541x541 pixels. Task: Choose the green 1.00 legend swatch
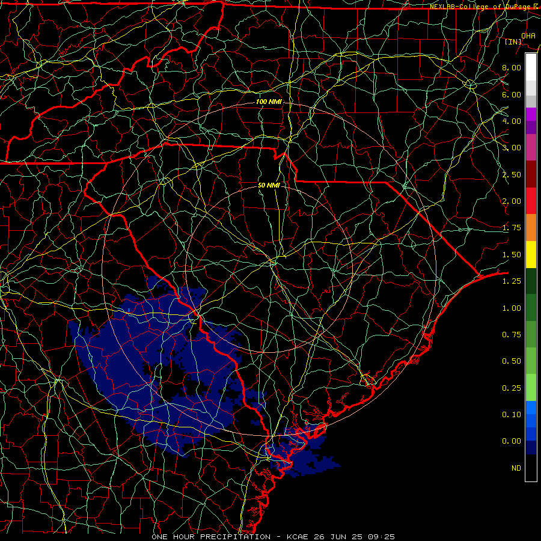pos(531,308)
